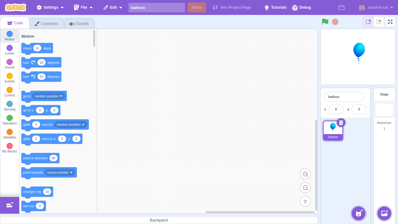
Task: Click the Share button
Action: tap(197, 7)
